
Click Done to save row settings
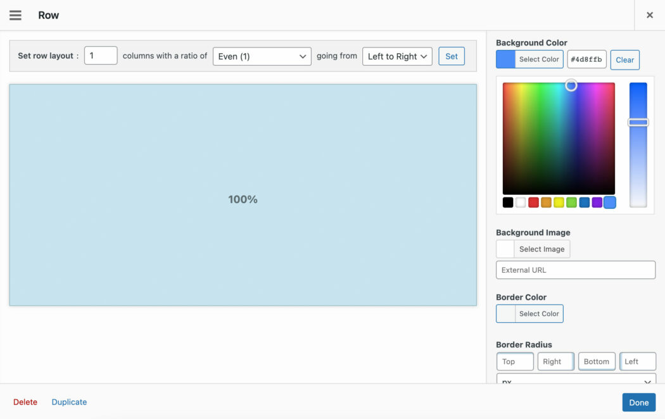[x=638, y=402]
